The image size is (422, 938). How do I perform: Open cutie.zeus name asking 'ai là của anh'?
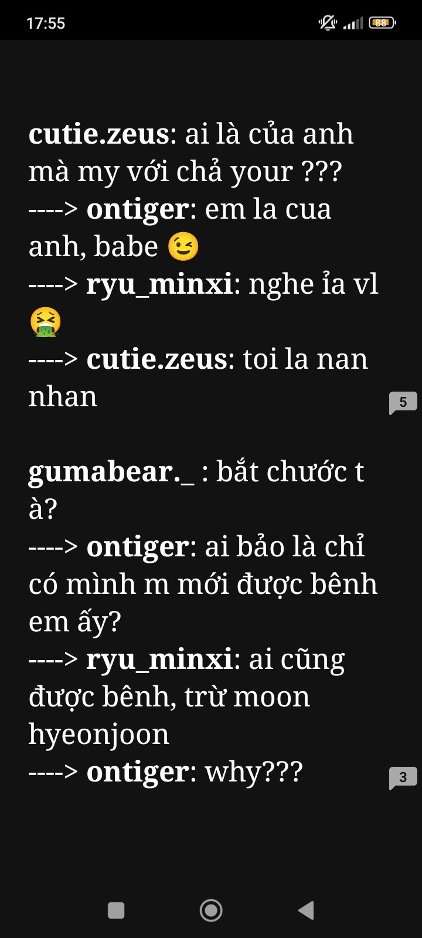tap(99, 134)
